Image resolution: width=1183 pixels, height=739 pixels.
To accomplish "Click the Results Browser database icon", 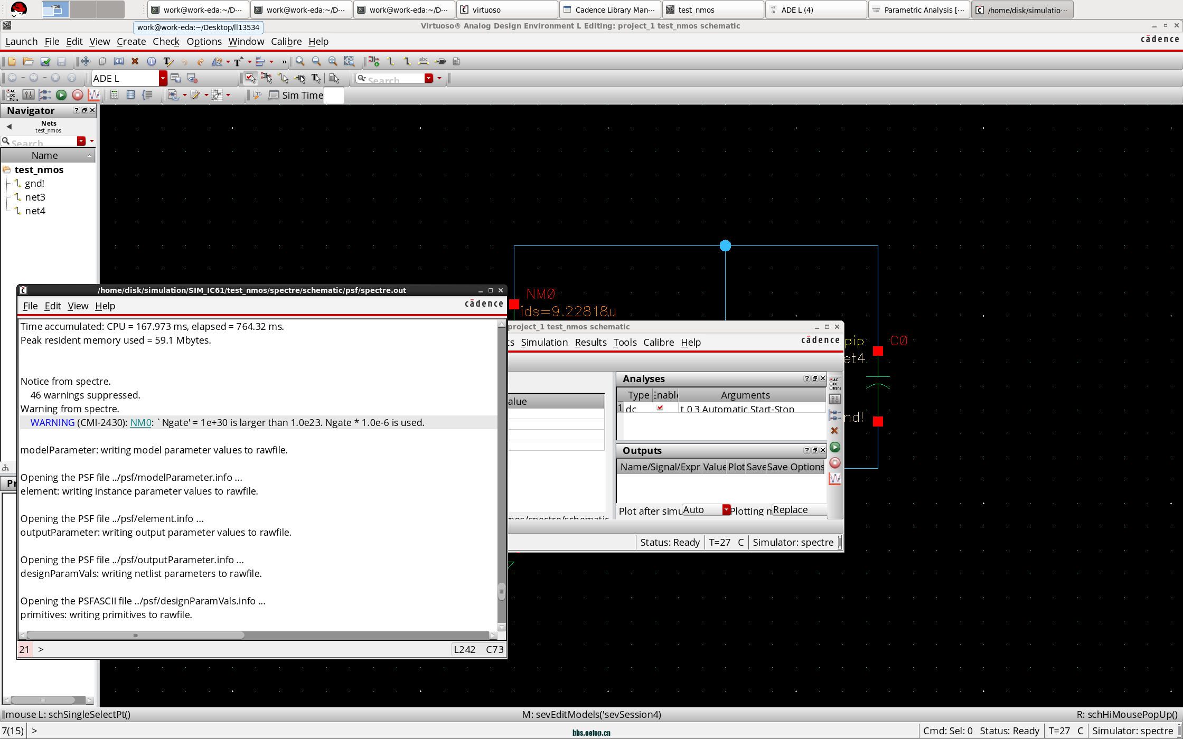I will pyautogui.click(x=131, y=95).
